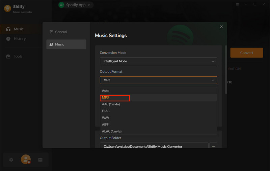Collapse the Output Format dropdown
The height and width of the screenshot is (171, 270).
pos(158,80)
